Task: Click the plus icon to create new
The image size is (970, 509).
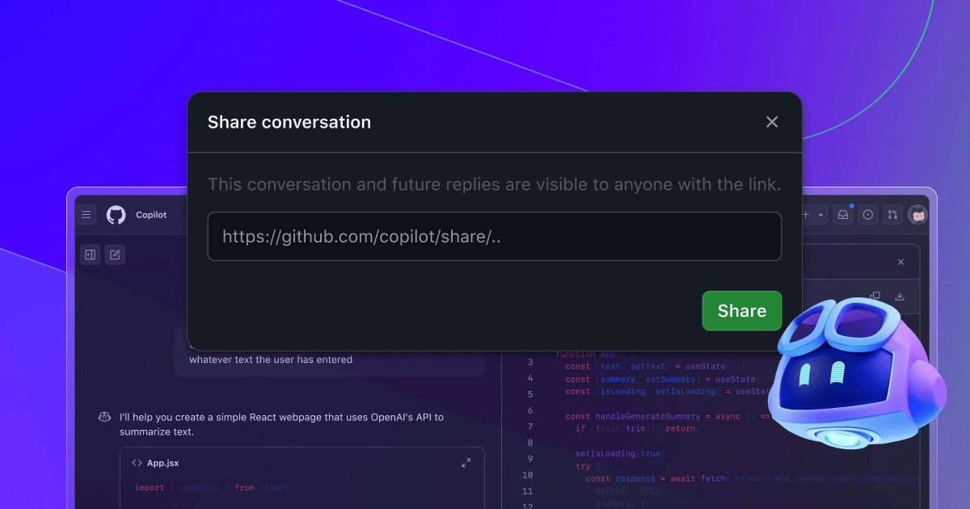Action: (x=805, y=214)
